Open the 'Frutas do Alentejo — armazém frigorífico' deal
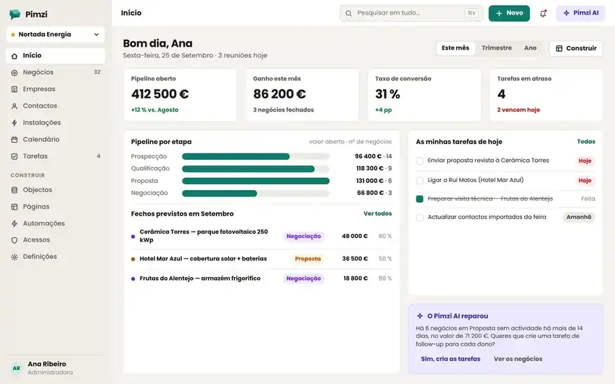Screen dimensions: 615x384 (x=261, y=279)
